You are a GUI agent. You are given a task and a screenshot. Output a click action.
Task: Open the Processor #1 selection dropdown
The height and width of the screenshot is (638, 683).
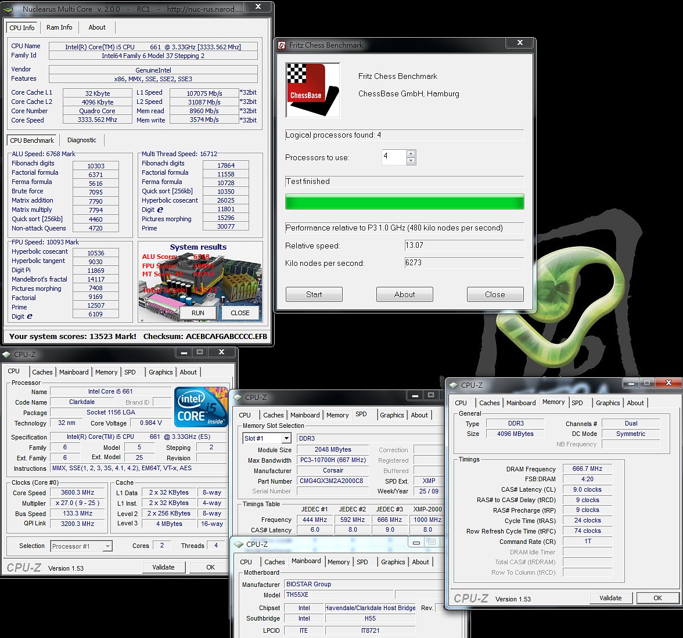pyautogui.click(x=107, y=546)
